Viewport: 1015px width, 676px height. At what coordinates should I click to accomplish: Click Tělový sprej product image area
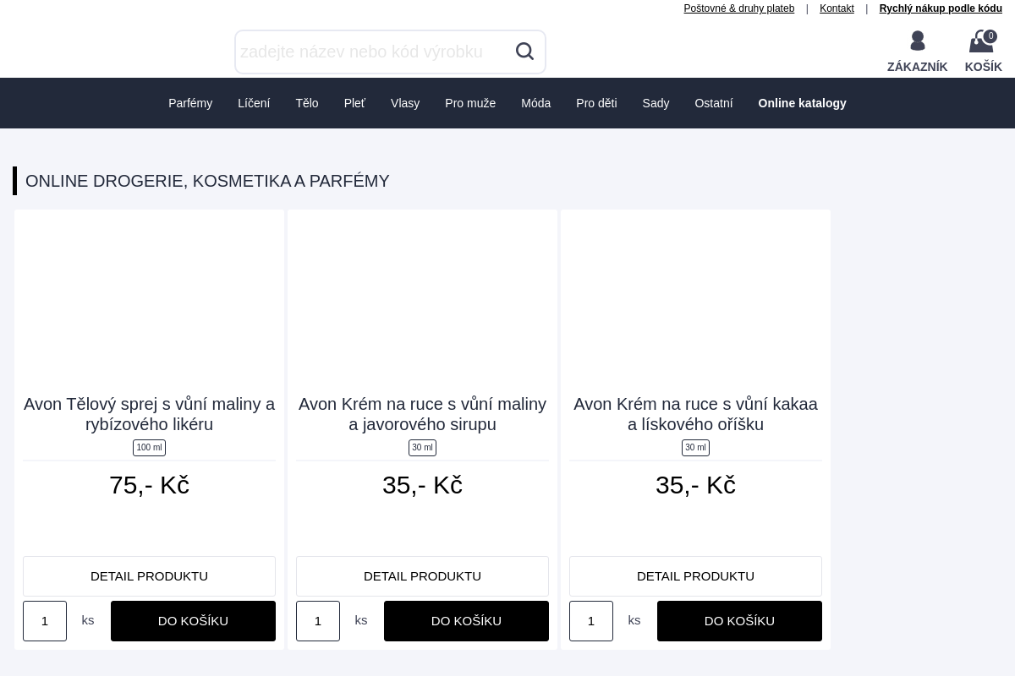(x=149, y=302)
